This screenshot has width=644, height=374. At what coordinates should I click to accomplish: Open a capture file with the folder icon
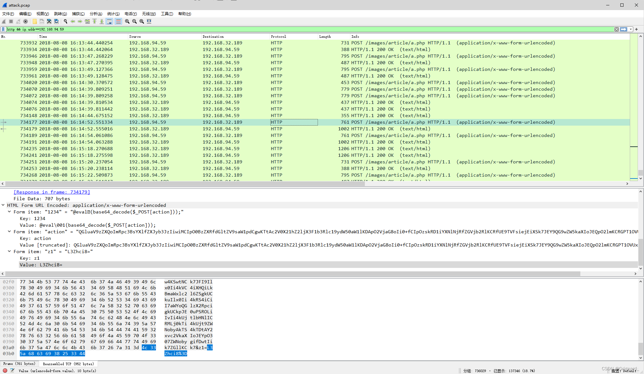(35, 21)
